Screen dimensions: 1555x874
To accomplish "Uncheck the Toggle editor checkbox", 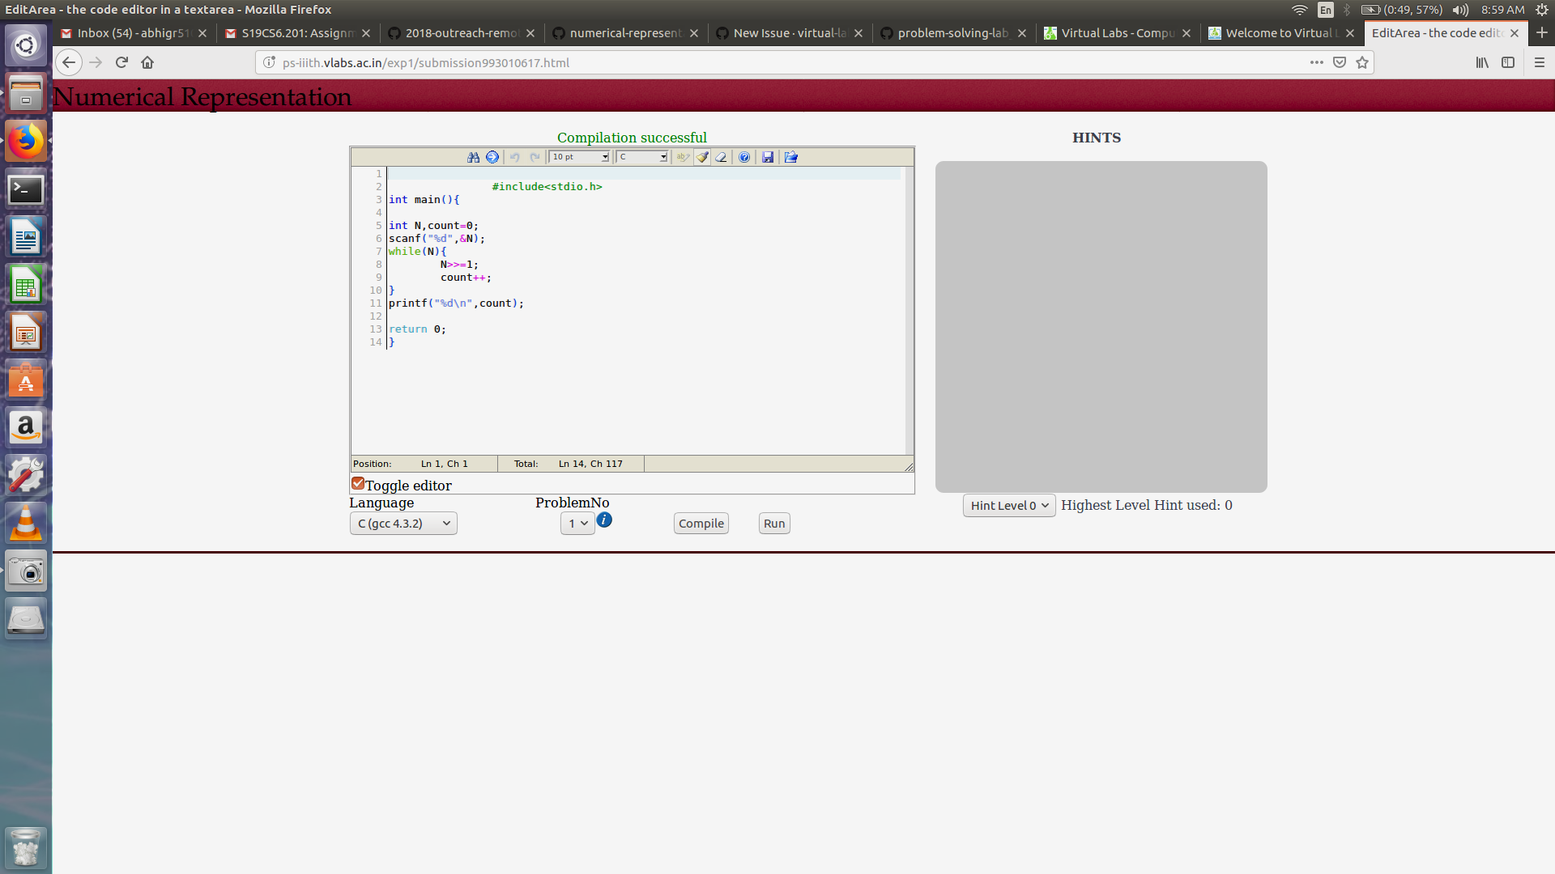I will click(x=357, y=483).
